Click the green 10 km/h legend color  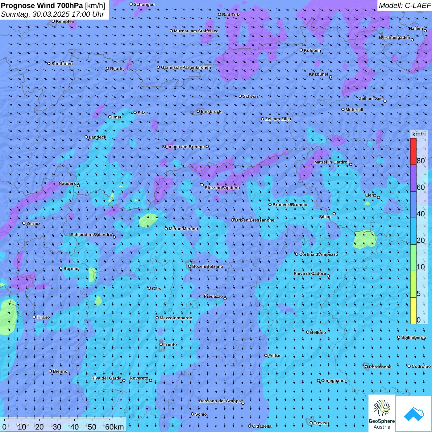click(x=413, y=258)
